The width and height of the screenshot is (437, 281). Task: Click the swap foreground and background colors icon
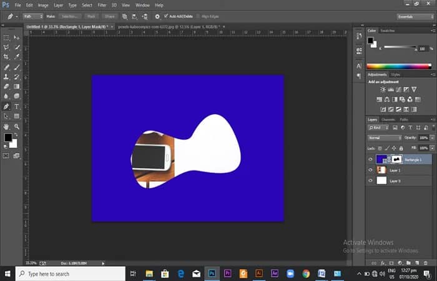coord(16,135)
